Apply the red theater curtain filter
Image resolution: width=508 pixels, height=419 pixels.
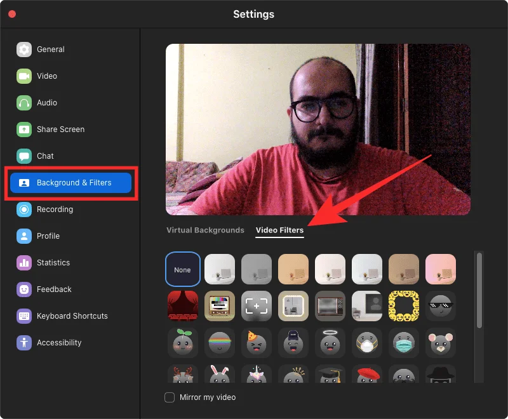click(x=183, y=307)
